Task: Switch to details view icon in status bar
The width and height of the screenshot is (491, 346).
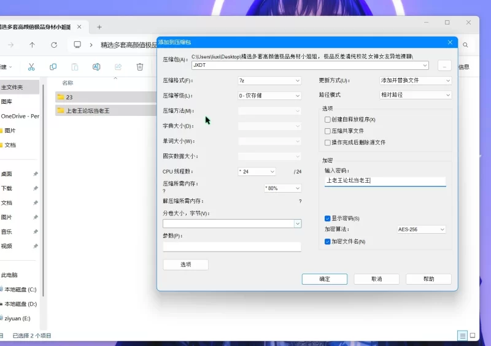Action: tap(462, 336)
